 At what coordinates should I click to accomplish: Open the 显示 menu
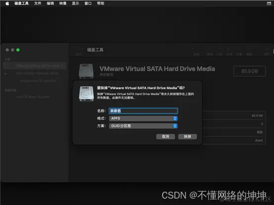click(x=75, y=3)
